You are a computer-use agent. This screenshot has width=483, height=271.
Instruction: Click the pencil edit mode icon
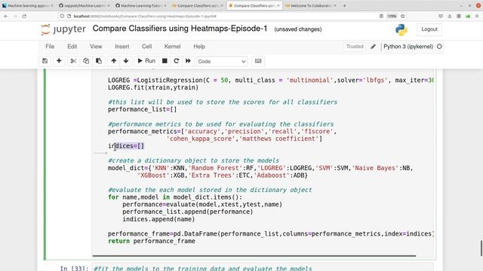click(x=373, y=47)
